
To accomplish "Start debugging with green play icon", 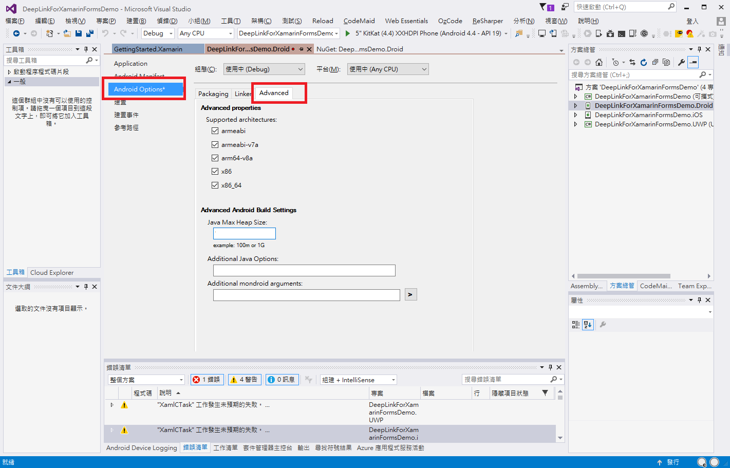I will click(348, 33).
